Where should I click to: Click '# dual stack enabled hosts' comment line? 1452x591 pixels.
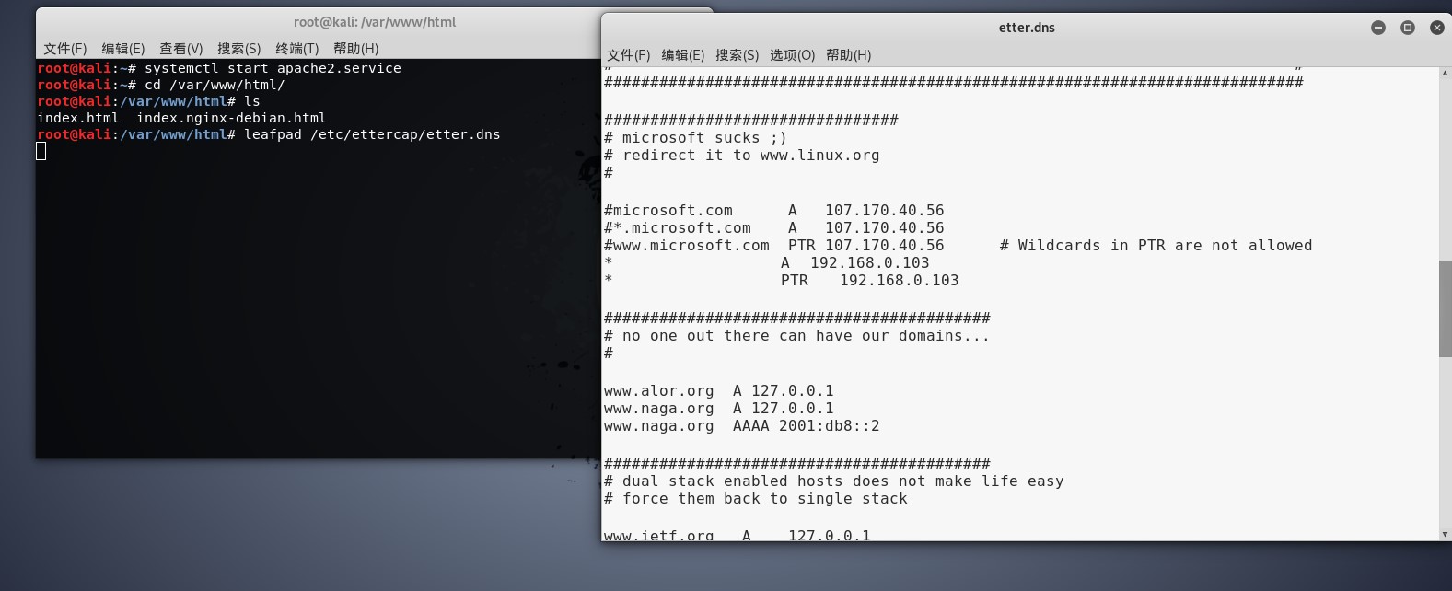(x=833, y=481)
